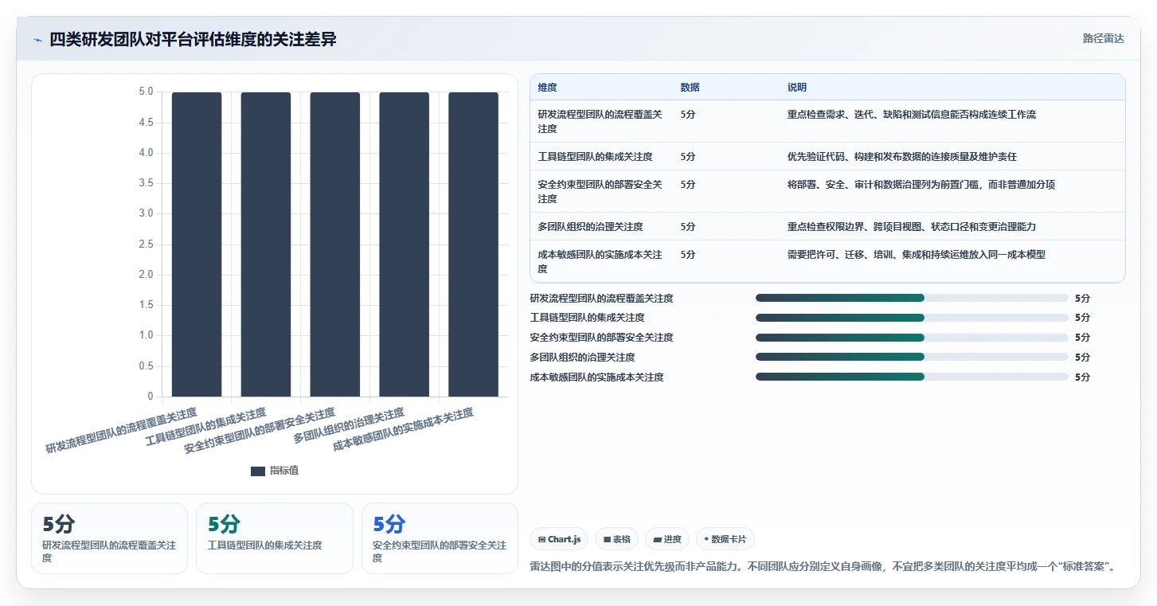This screenshot has height=606, width=1157.
Task: Click table cell 安全约束型团队的部署安全关注度
Action: [x=600, y=191]
